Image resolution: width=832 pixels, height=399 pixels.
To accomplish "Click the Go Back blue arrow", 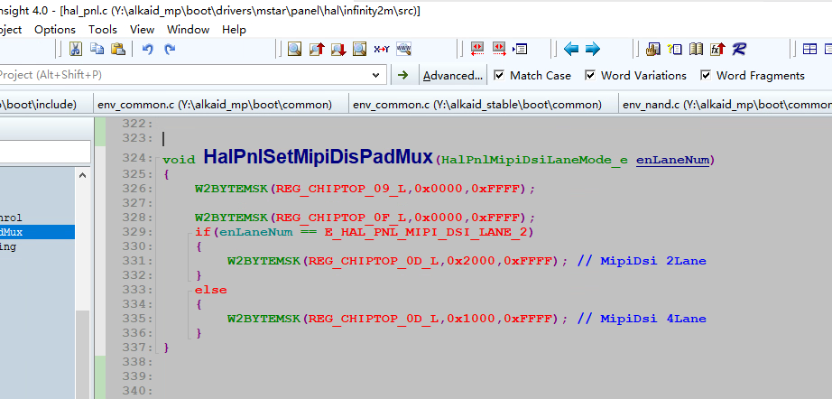I will coord(571,49).
